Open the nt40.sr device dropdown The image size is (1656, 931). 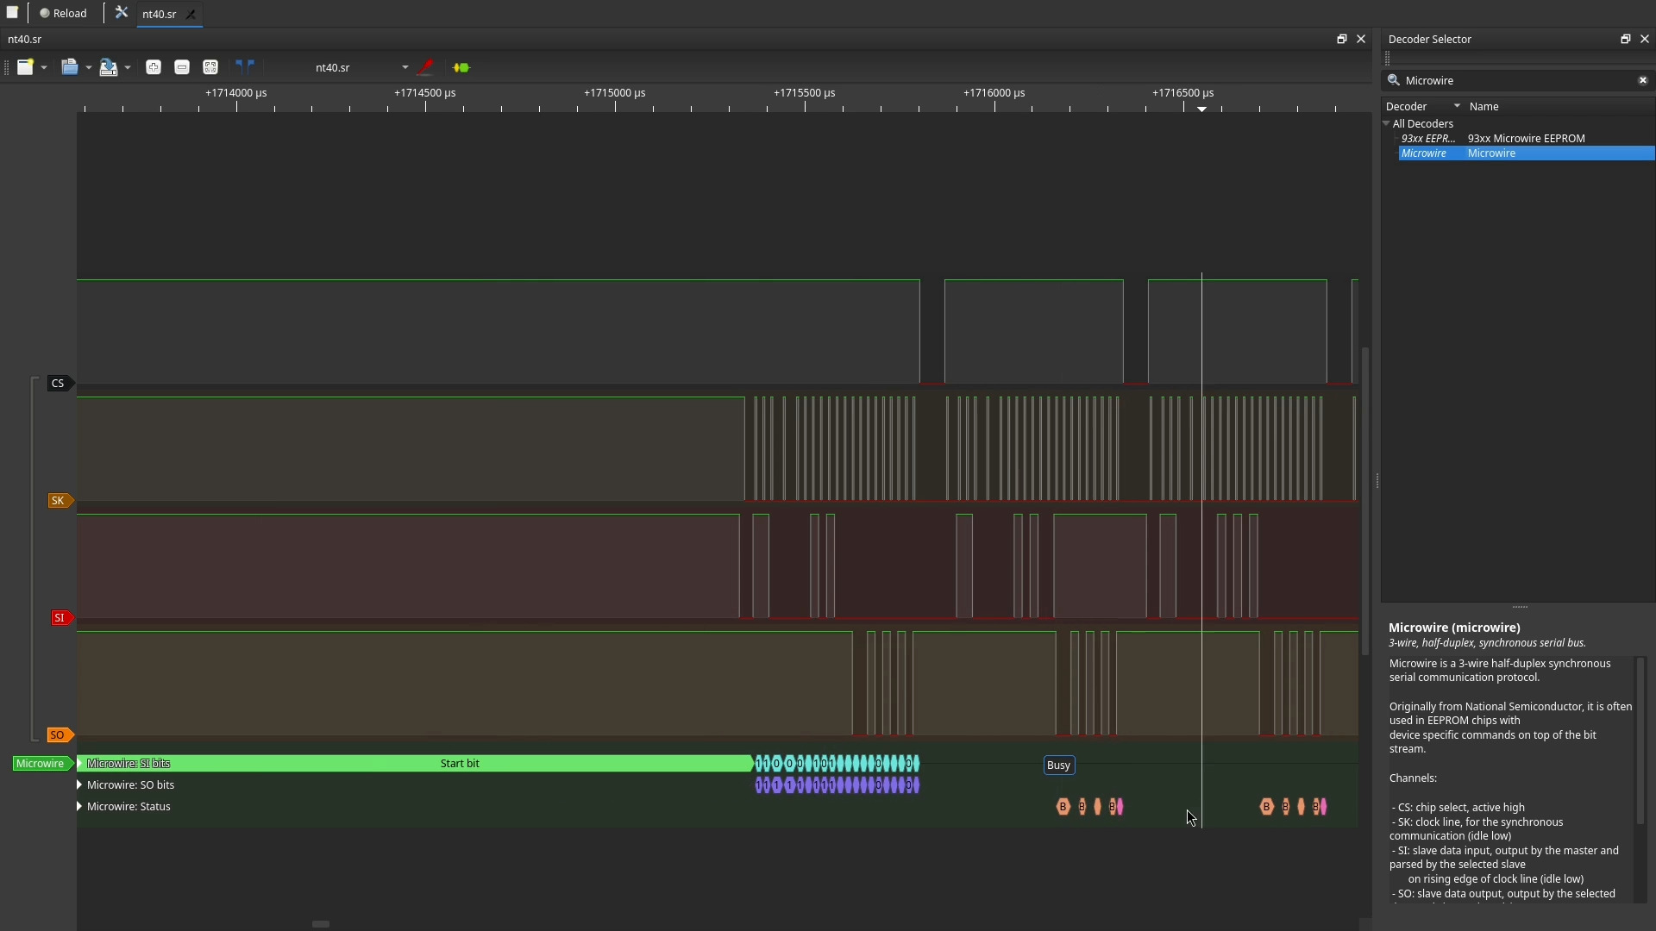click(405, 67)
